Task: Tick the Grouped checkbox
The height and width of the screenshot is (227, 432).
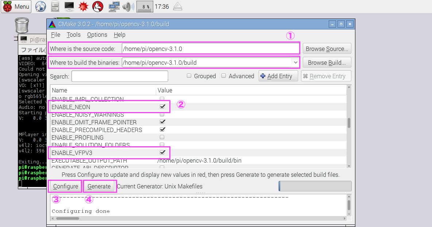Action: tap(189, 76)
